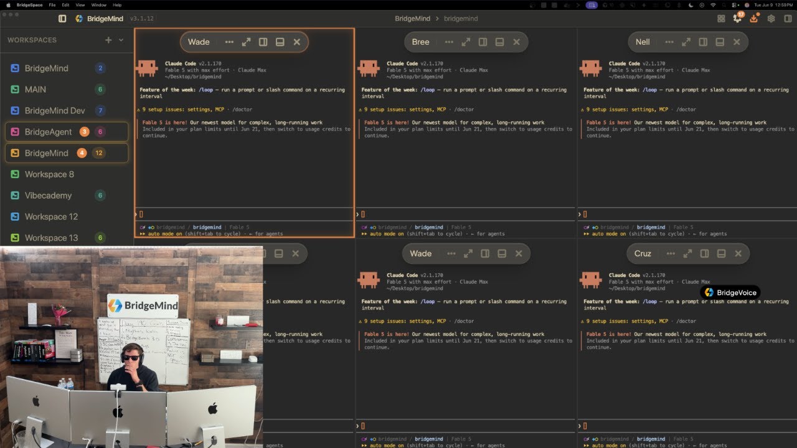Open the Workspace 8 entry
Screen dimensions: 797x448
66,174
